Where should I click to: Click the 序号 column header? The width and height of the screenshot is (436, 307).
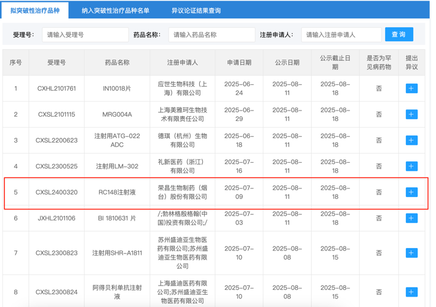(x=15, y=63)
